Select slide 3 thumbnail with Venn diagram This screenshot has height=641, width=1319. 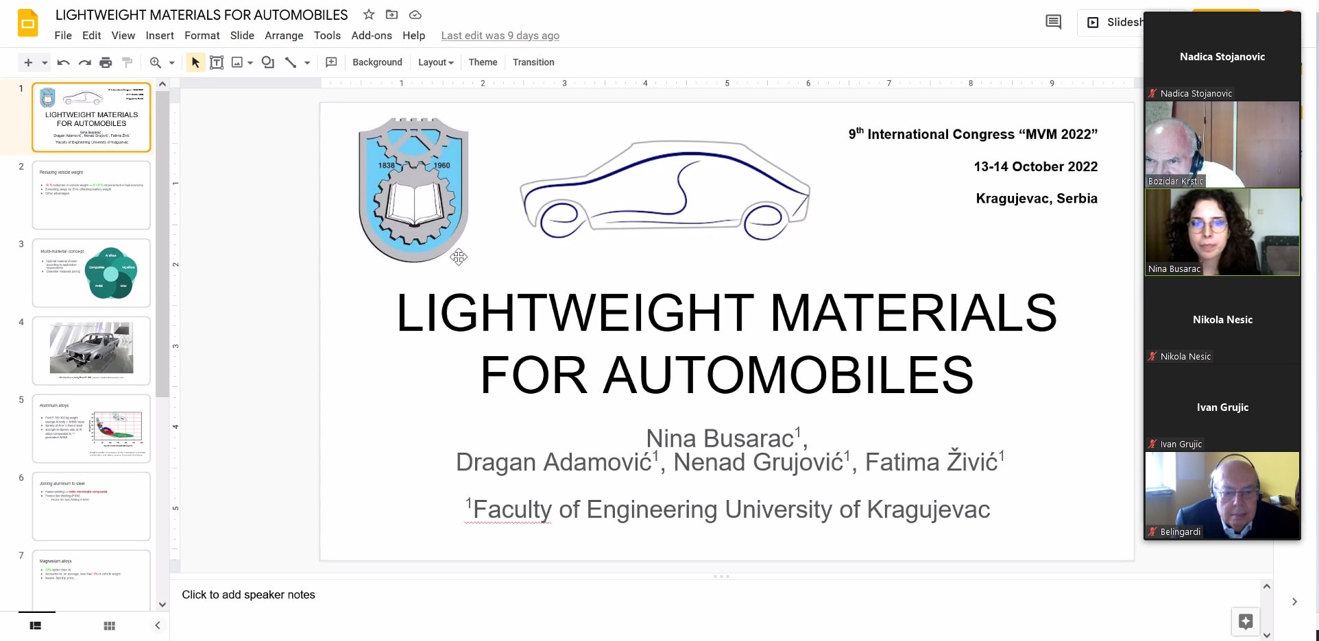pos(91,273)
